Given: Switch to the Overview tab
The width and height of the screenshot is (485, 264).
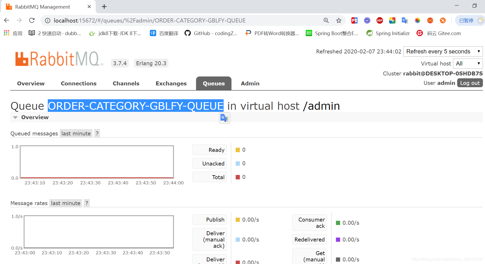Looking at the screenshot, I should [x=31, y=83].
